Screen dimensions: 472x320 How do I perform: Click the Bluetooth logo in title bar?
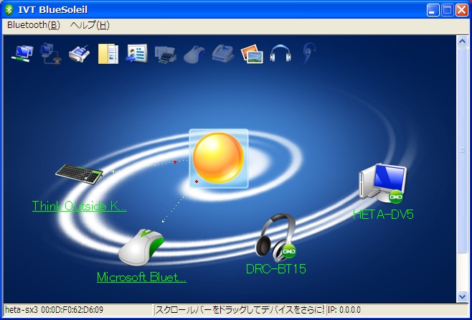click(x=9, y=9)
